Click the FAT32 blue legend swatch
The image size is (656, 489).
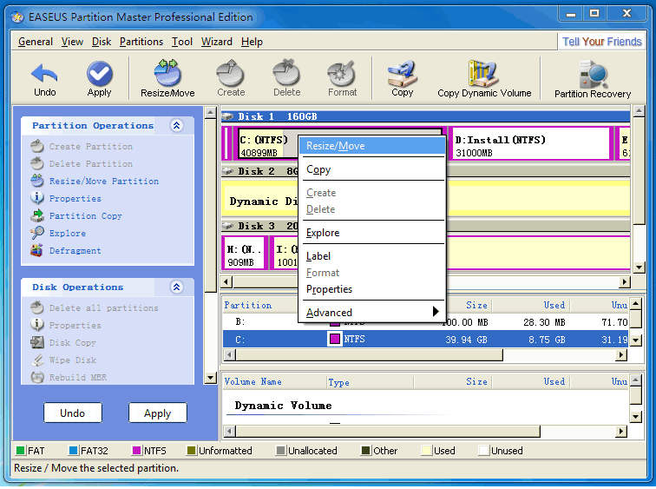pos(73,450)
